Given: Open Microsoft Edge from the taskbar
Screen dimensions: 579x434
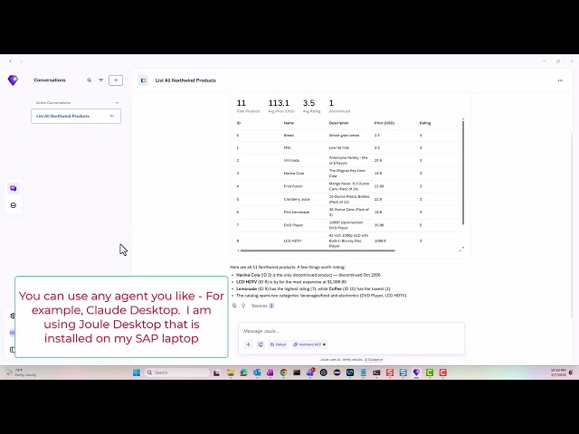Looking at the screenshot, I should [243, 373].
